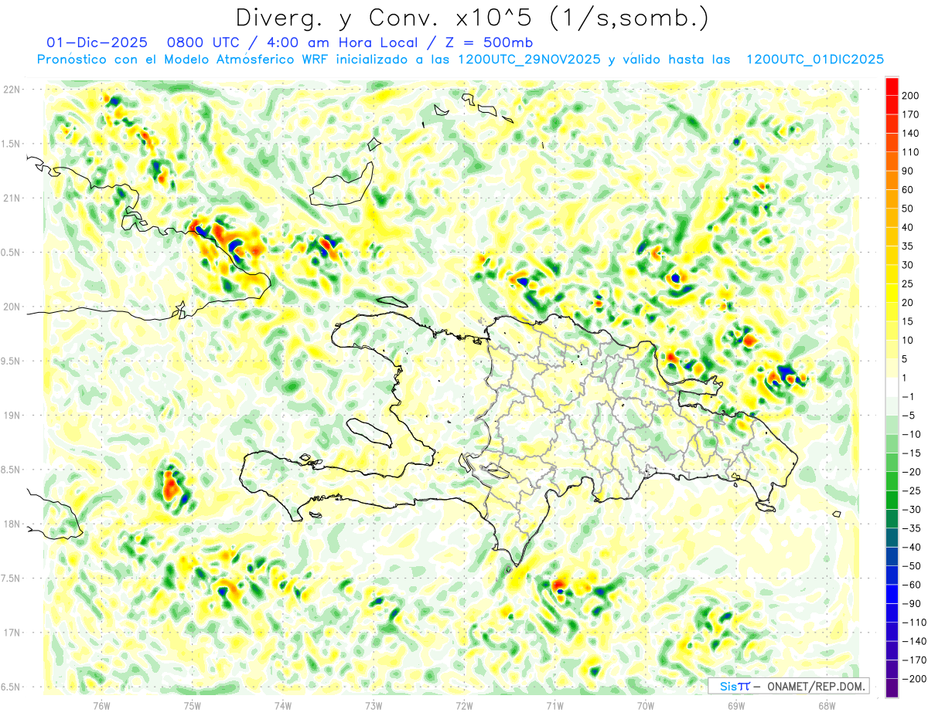
Task: Click the "71W" longitude label
Action: (x=554, y=704)
